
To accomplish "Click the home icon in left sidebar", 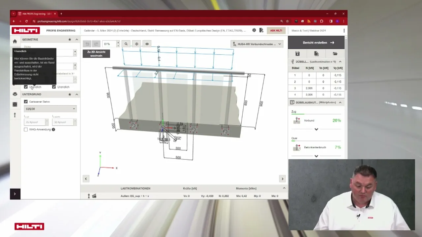I will click(15, 41).
